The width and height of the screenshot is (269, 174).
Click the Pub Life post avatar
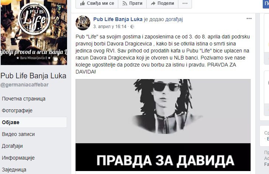83,23
